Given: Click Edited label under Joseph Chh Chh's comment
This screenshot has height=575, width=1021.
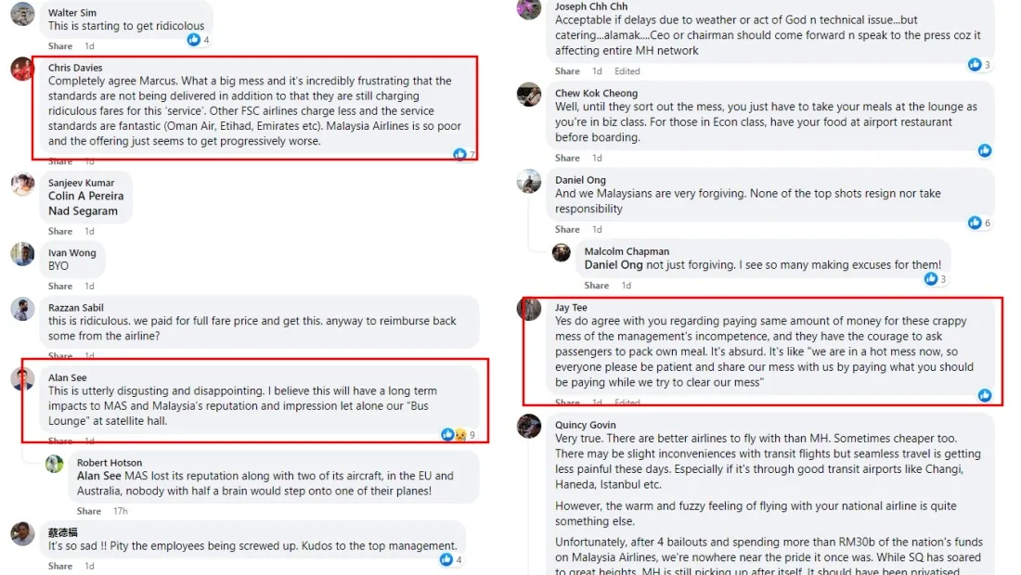Looking at the screenshot, I should coord(627,71).
